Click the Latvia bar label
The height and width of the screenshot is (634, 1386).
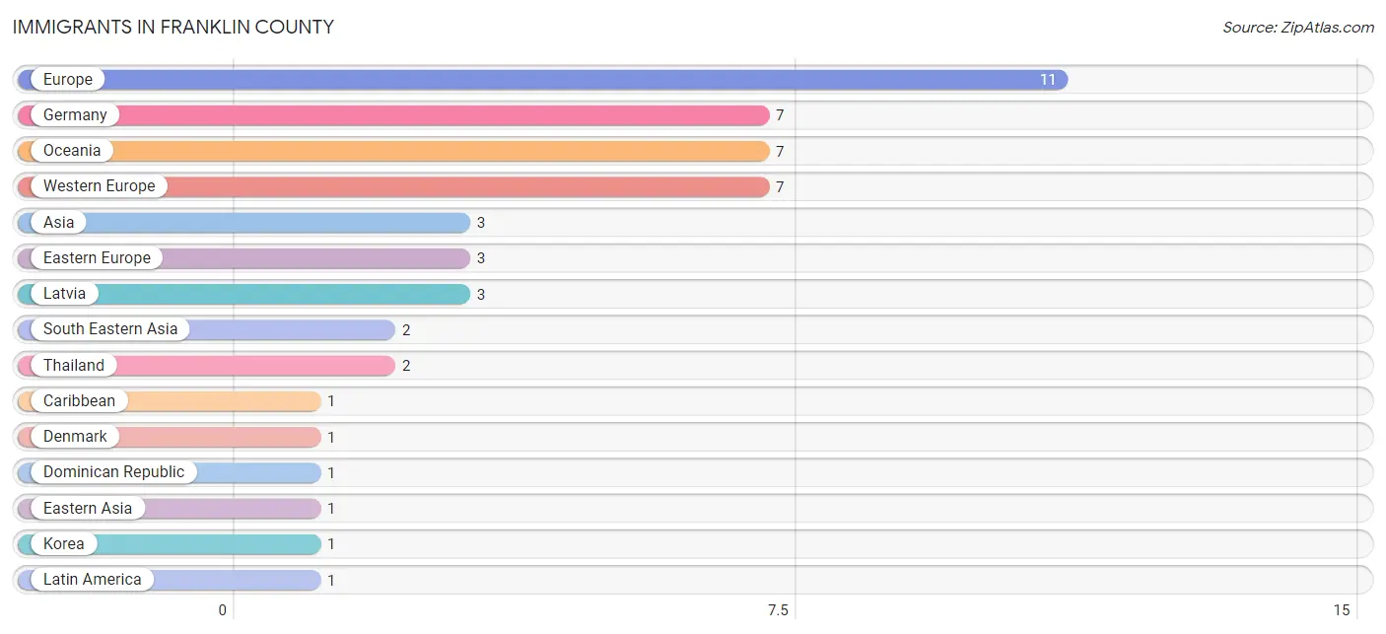[x=65, y=294]
